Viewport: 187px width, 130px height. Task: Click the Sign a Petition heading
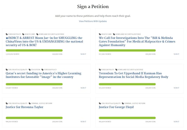[x=93, y=6]
